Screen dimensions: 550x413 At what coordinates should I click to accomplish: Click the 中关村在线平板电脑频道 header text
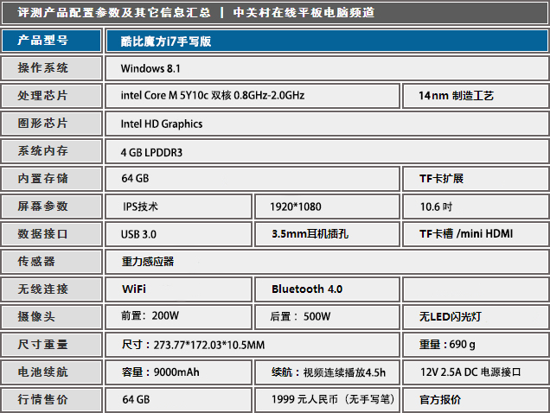[x=304, y=13]
